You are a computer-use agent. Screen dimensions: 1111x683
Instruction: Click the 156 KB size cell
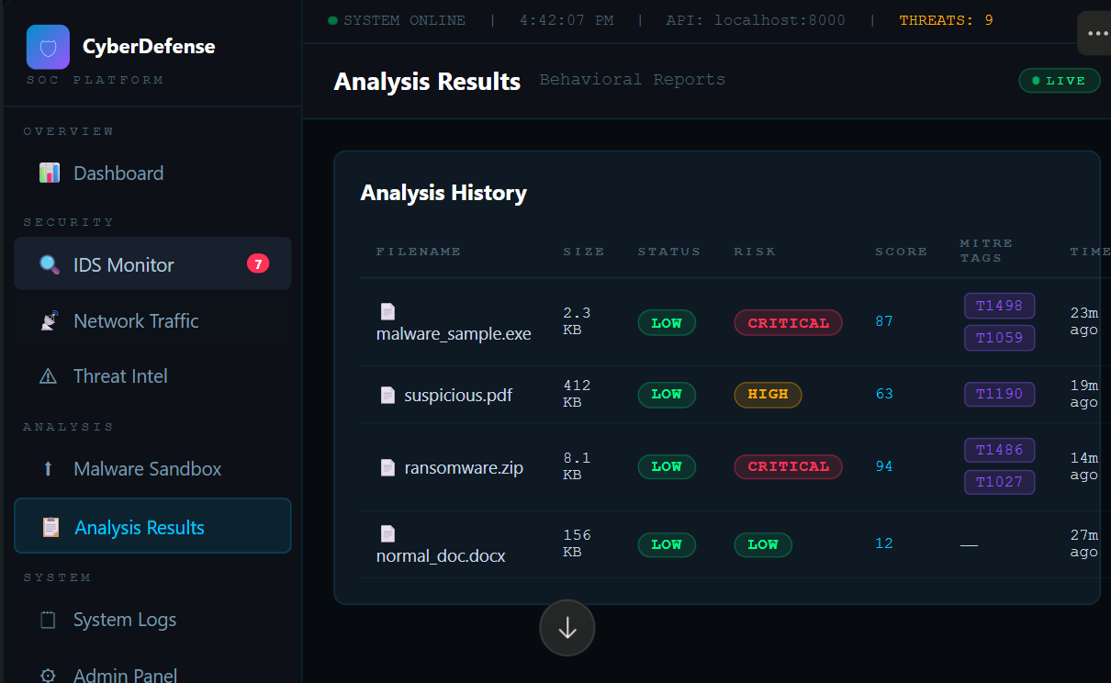click(577, 543)
